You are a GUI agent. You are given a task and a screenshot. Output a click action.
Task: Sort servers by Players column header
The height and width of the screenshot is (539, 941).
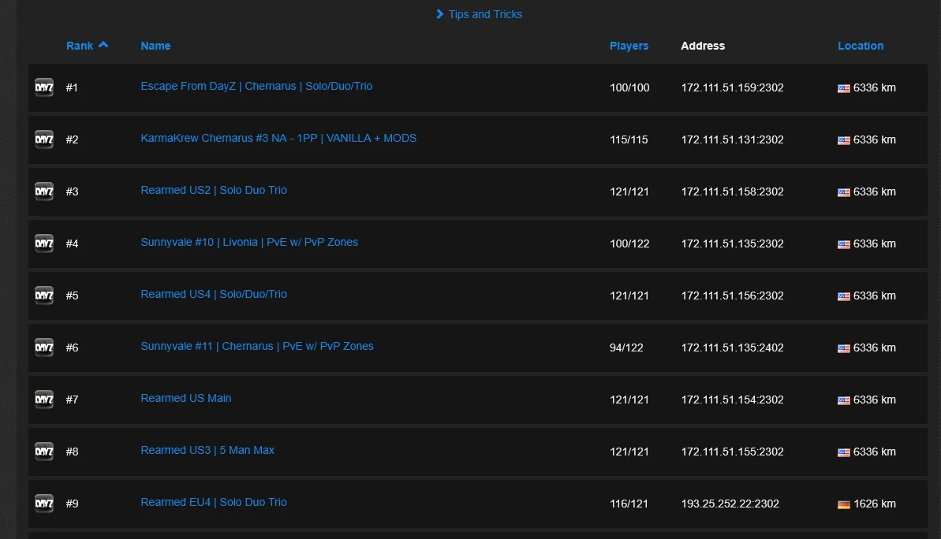pyautogui.click(x=629, y=46)
